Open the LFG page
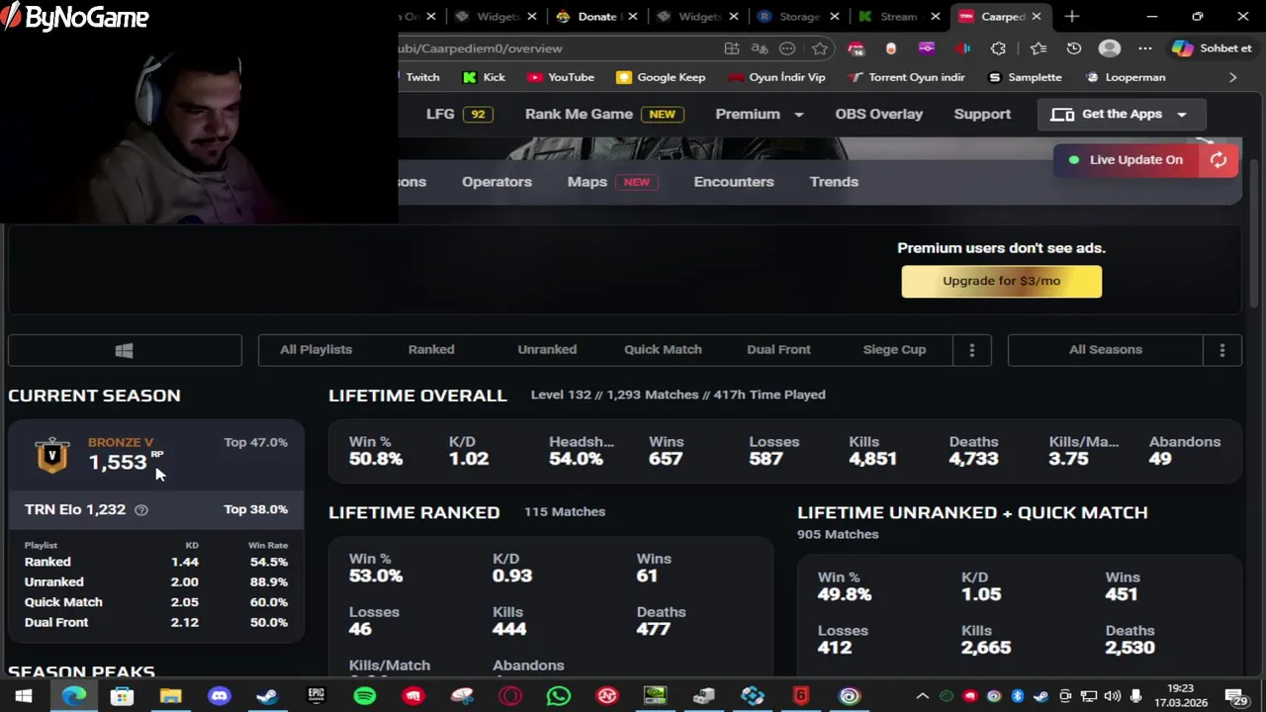Image resolution: width=1266 pixels, height=712 pixels. [459, 114]
